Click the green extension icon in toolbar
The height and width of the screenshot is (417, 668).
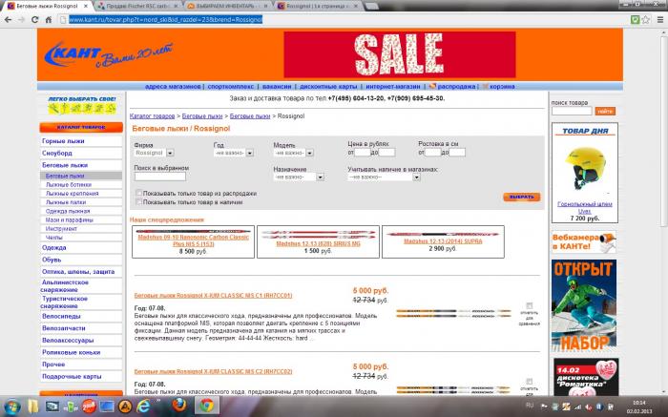click(x=636, y=20)
